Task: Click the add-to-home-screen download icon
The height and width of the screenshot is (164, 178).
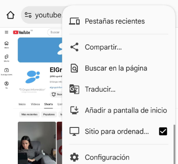Action: [x=74, y=111]
